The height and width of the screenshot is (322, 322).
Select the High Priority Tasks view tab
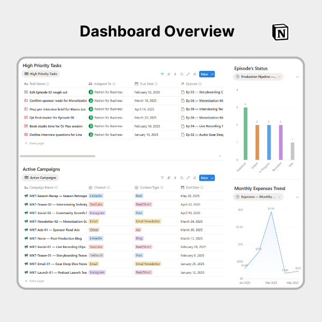tap(41, 74)
